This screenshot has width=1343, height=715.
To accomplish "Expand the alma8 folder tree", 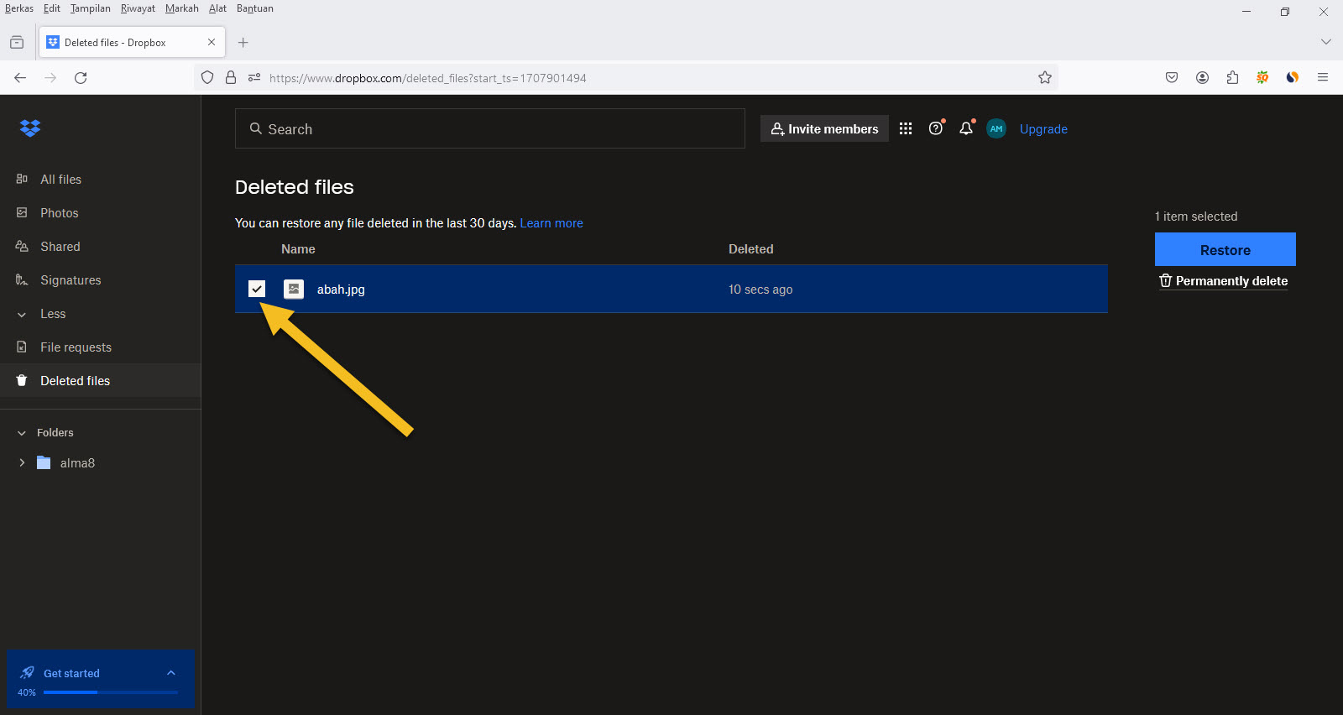I will [x=22, y=463].
